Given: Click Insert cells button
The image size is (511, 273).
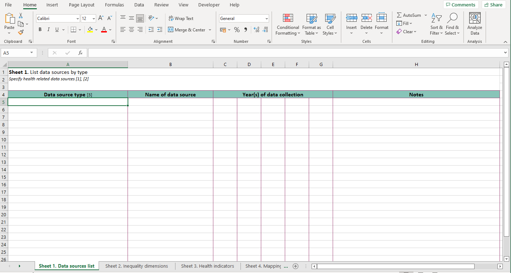Looking at the screenshot, I should click(351, 24).
